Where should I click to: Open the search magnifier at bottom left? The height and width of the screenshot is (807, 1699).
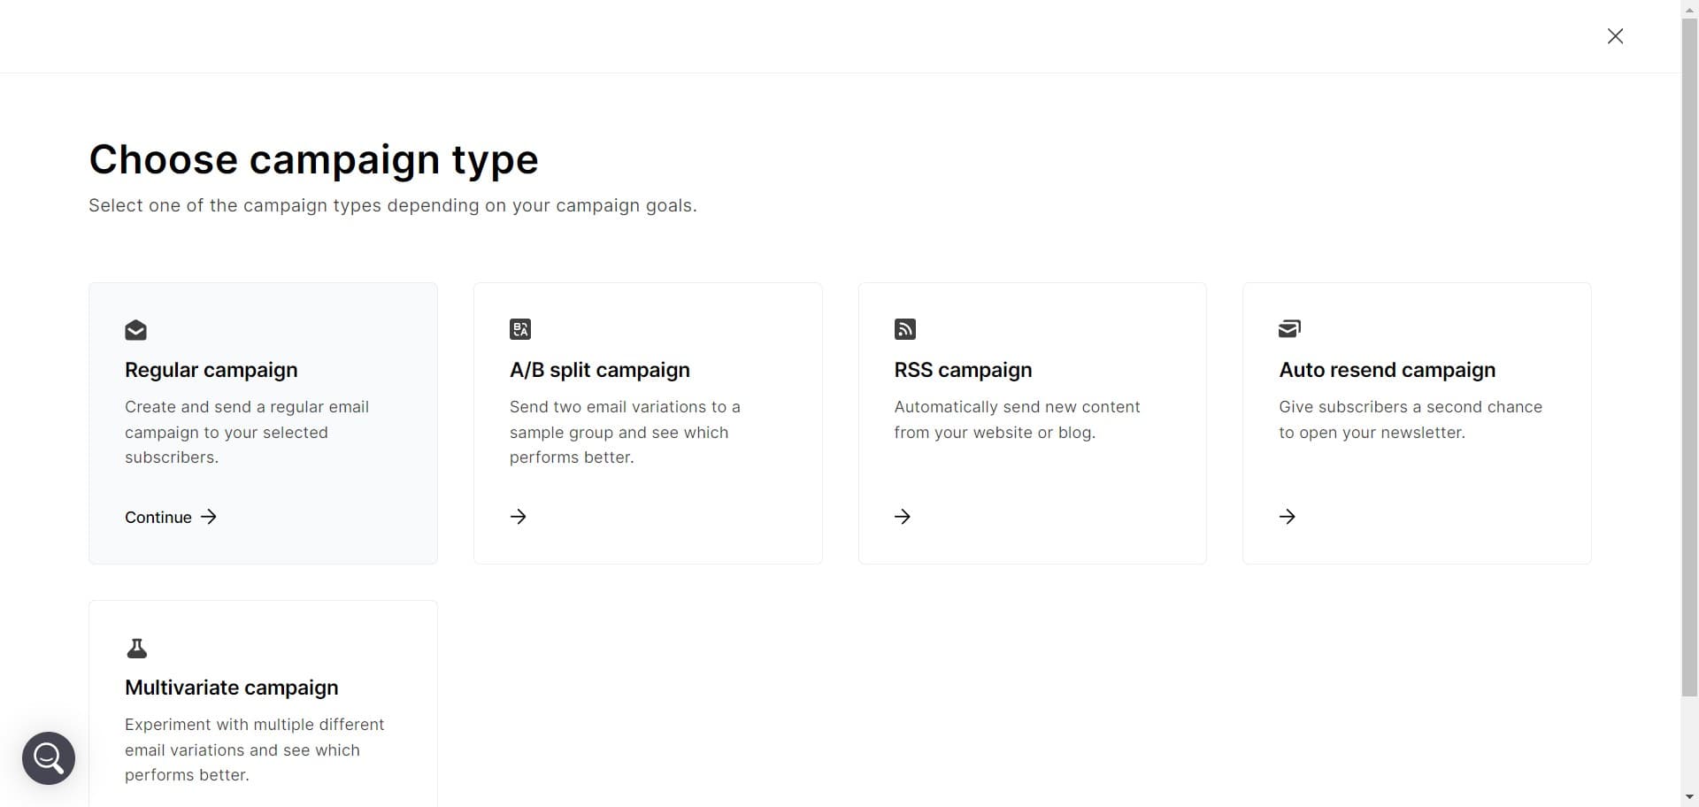click(x=48, y=758)
